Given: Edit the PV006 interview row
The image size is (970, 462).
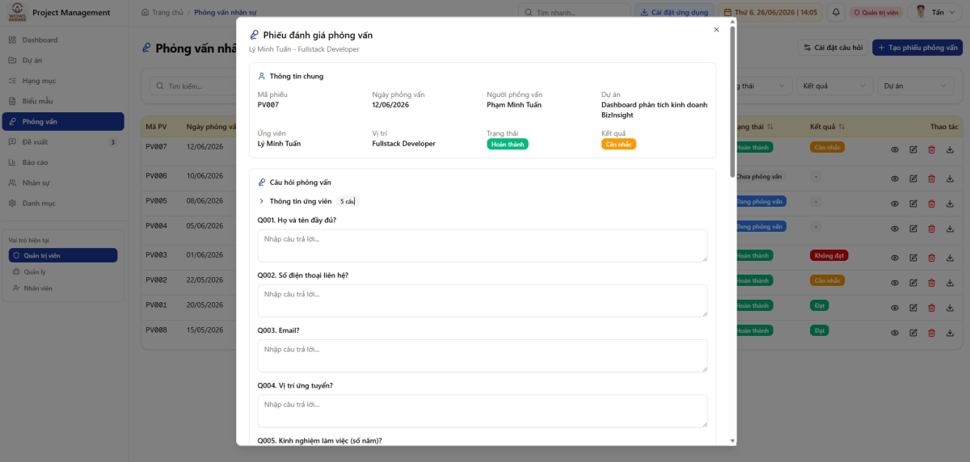Looking at the screenshot, I should (x=913, y=178).
